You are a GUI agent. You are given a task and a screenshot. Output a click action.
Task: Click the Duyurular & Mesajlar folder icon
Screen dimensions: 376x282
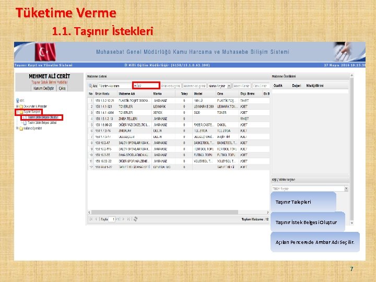pos(21,106)
